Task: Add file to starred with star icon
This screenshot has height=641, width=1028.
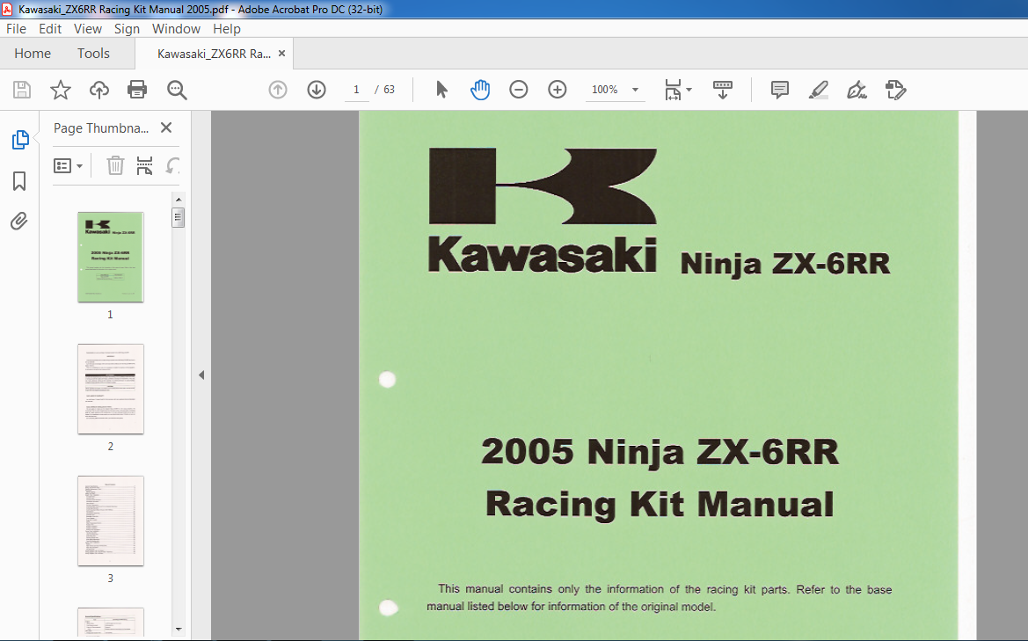Action: coord(61,90)
